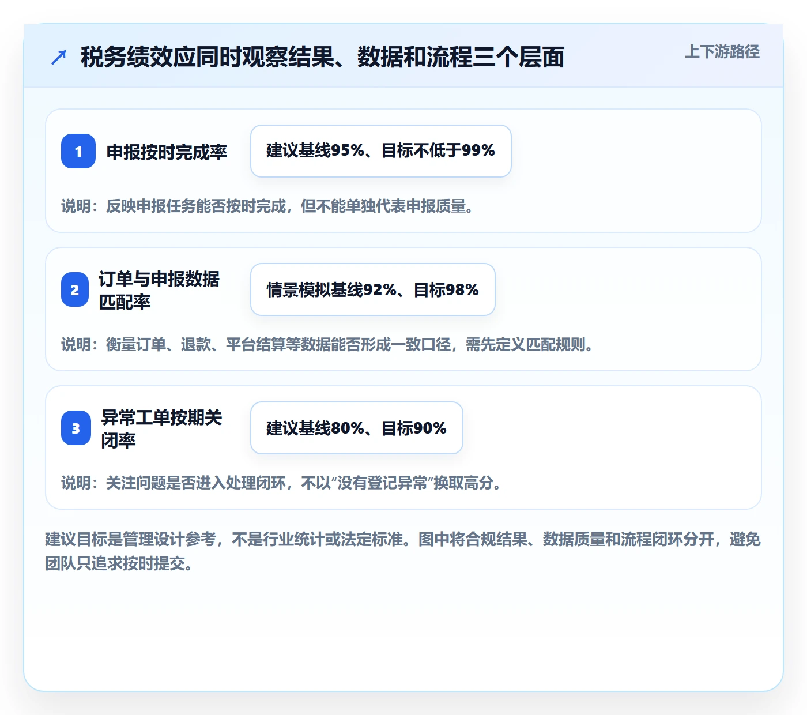Viewport: 807px width, 715px height.
Task: Click description 衡量订单、退款、平台结算等数据
Action: click(327, 344)
